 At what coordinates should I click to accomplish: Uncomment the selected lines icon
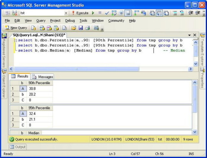[182, 13]
